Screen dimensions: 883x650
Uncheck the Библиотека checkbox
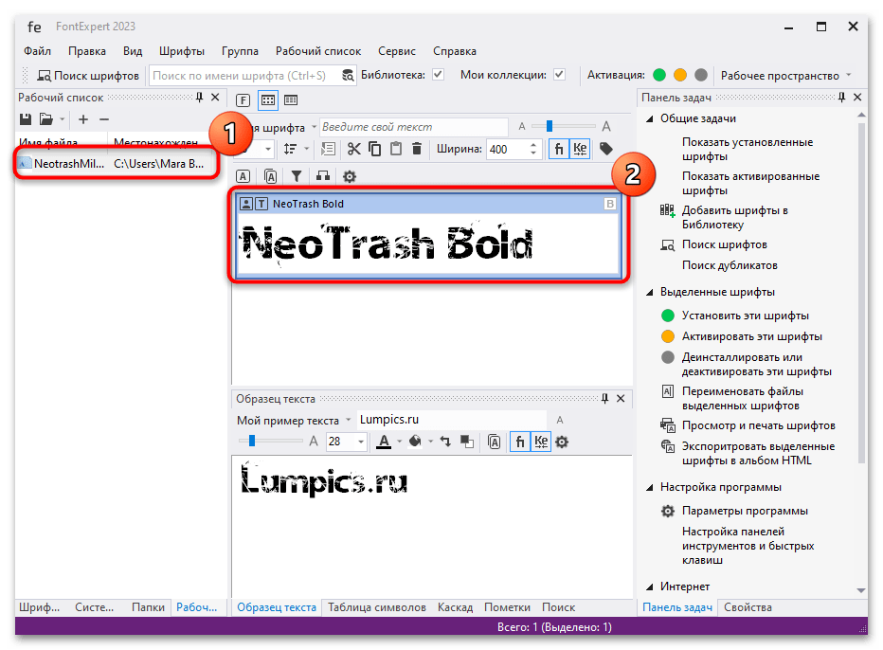click(438, 77)
